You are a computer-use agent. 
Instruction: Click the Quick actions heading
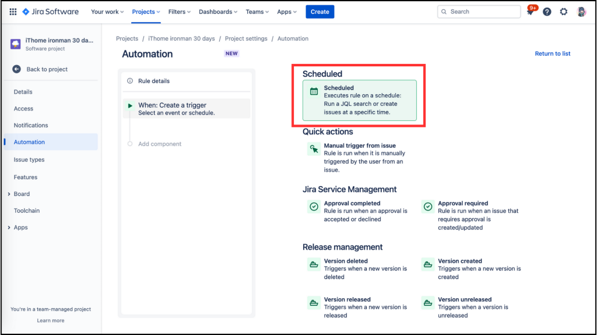click(x=328, y=132)
